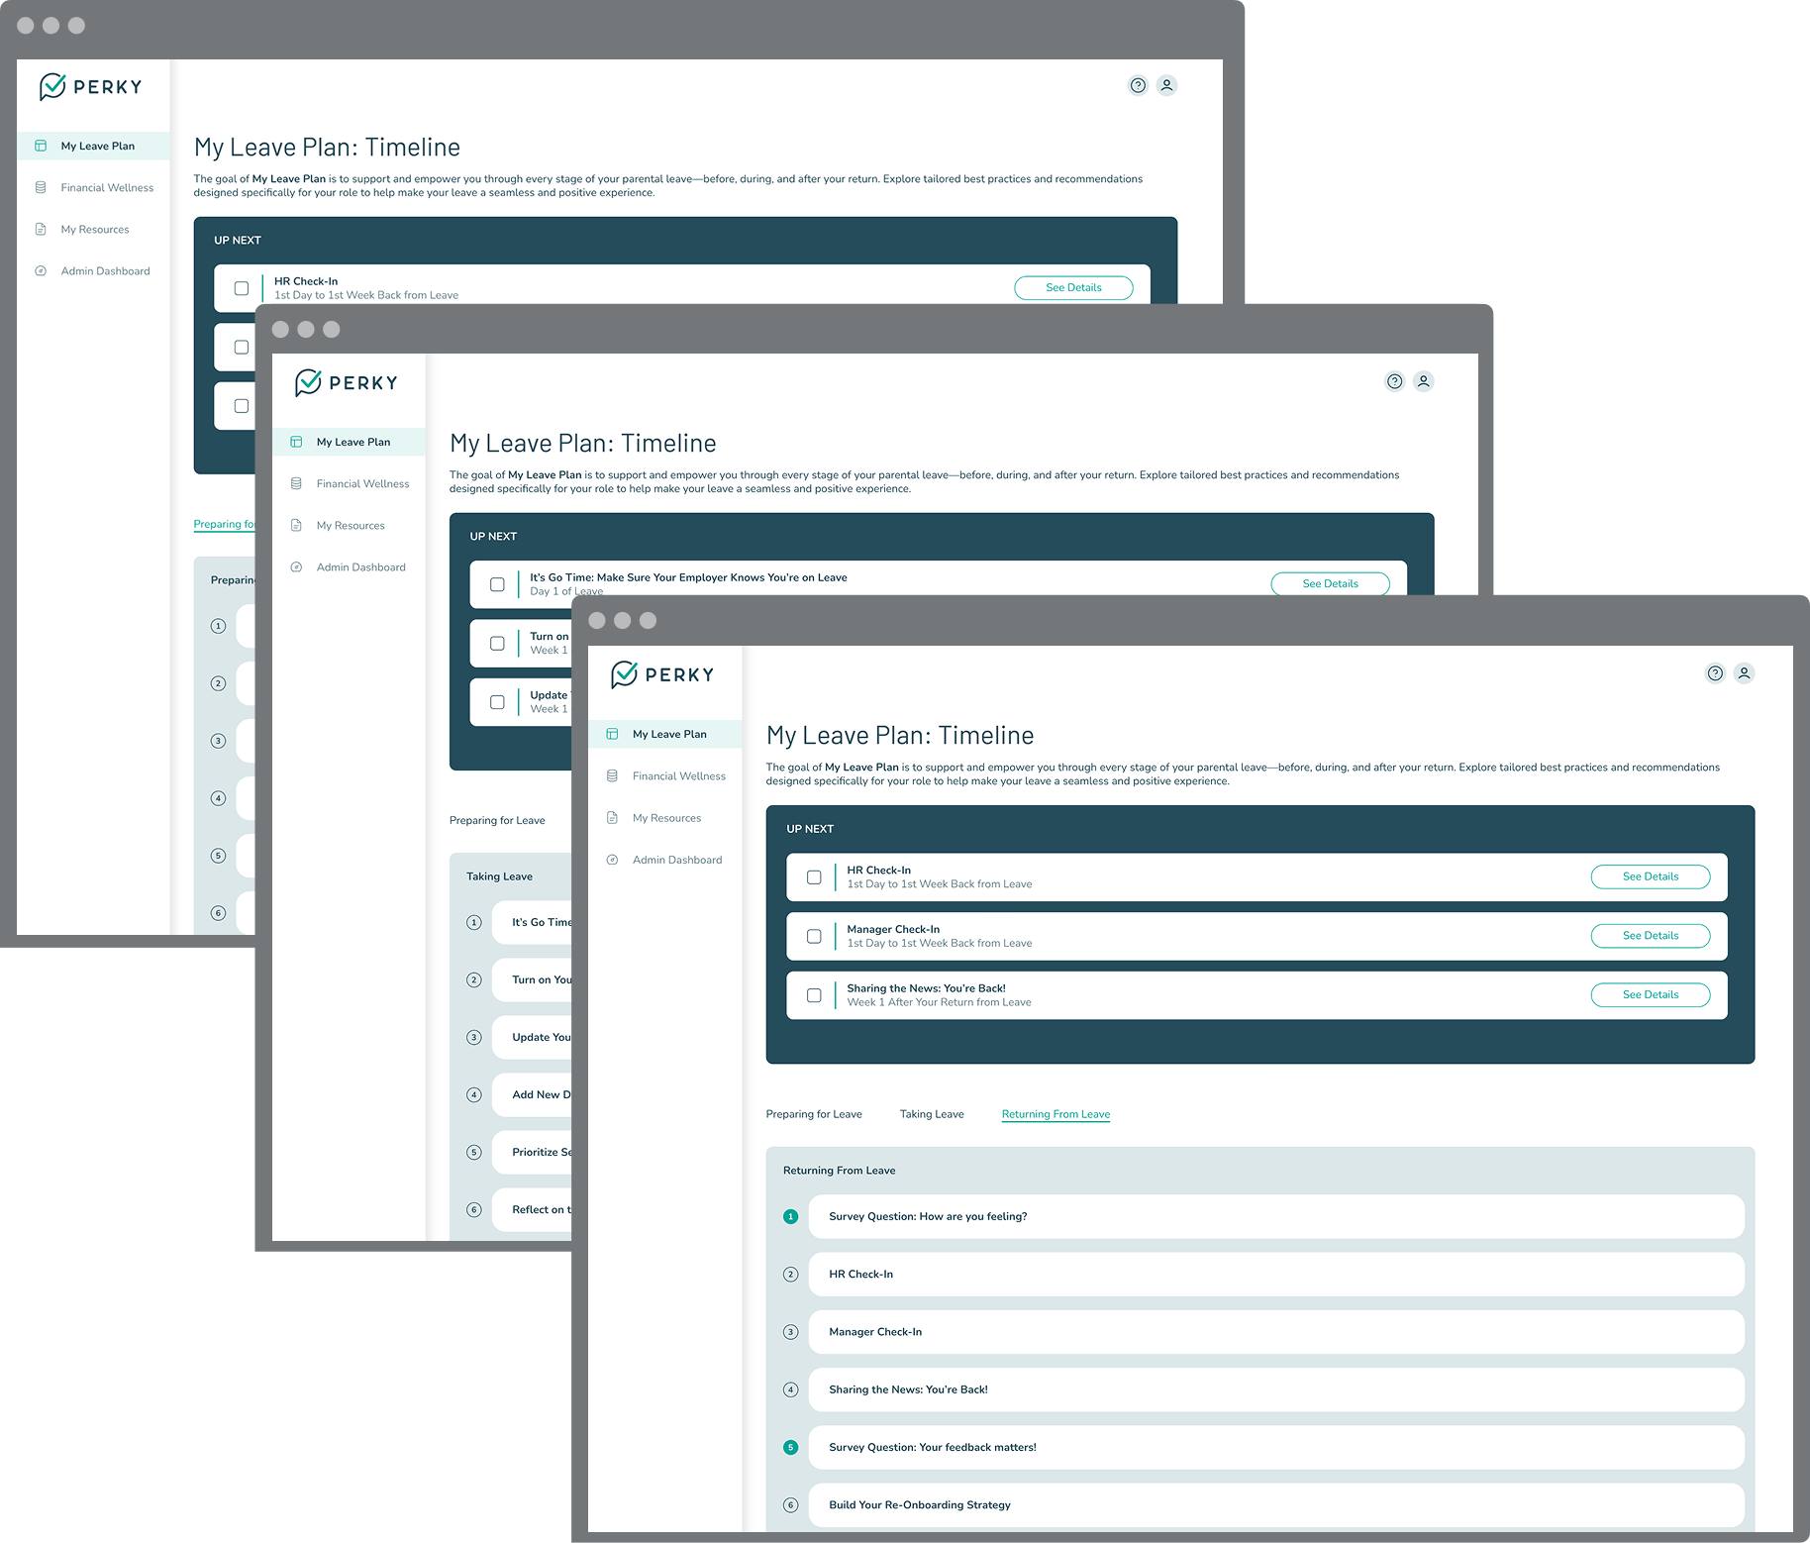This screenshot has width=1810, height=1543.
Task: Open user profile icon in the frontmost window
Action: tap(1744, 673)
